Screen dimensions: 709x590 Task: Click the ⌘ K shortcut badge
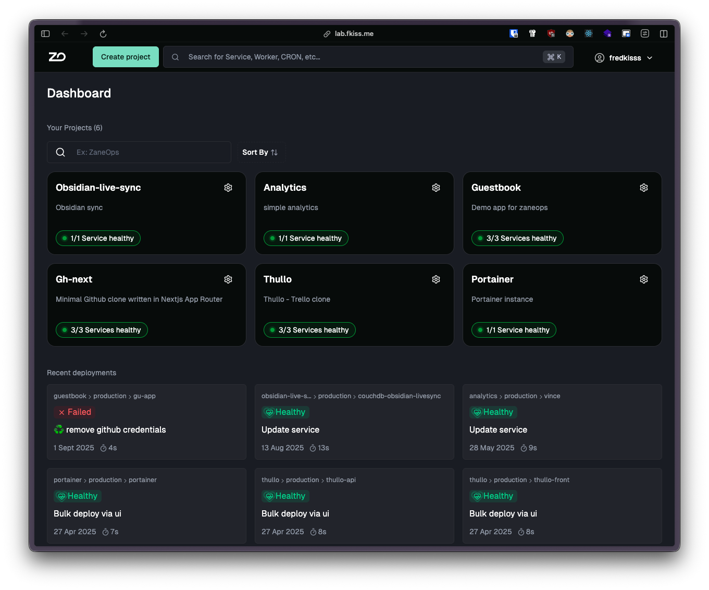tap(554, 57)
